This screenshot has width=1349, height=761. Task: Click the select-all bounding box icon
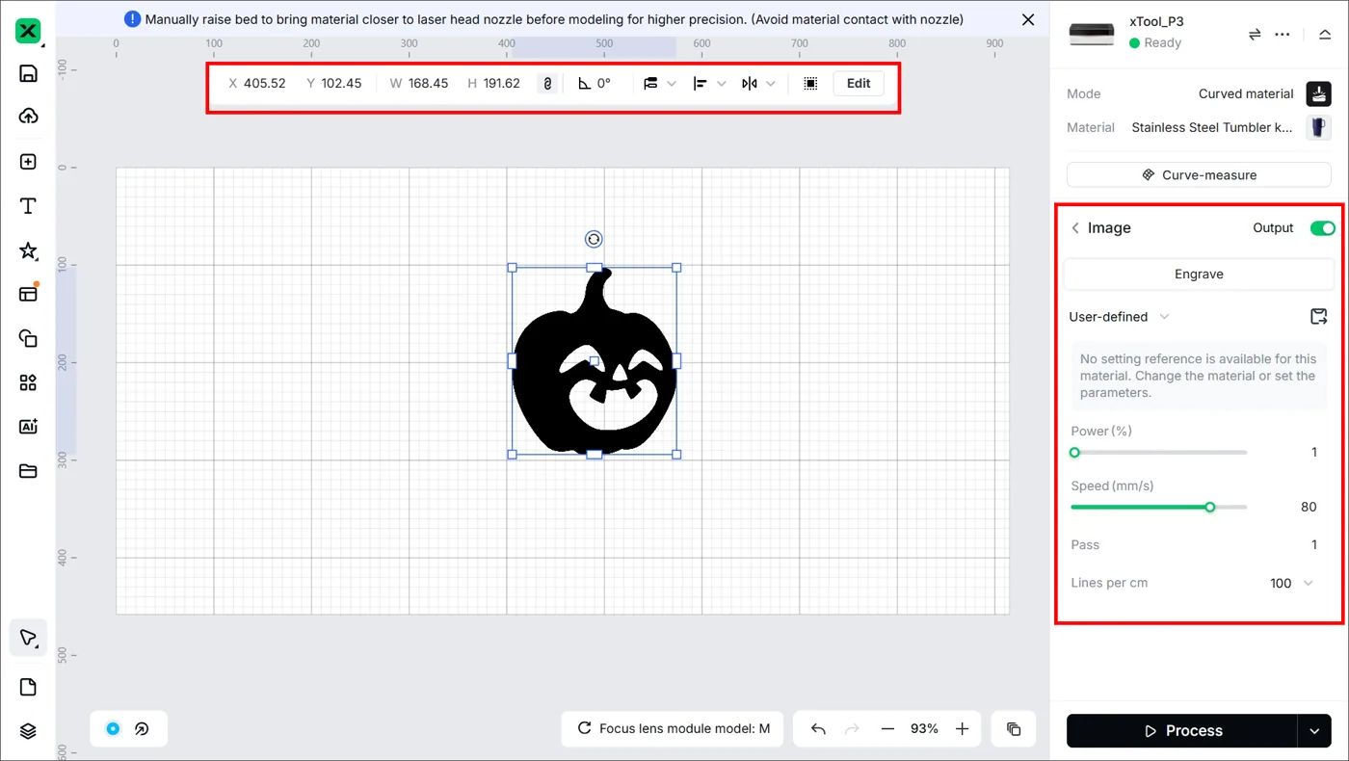[810, 84]
